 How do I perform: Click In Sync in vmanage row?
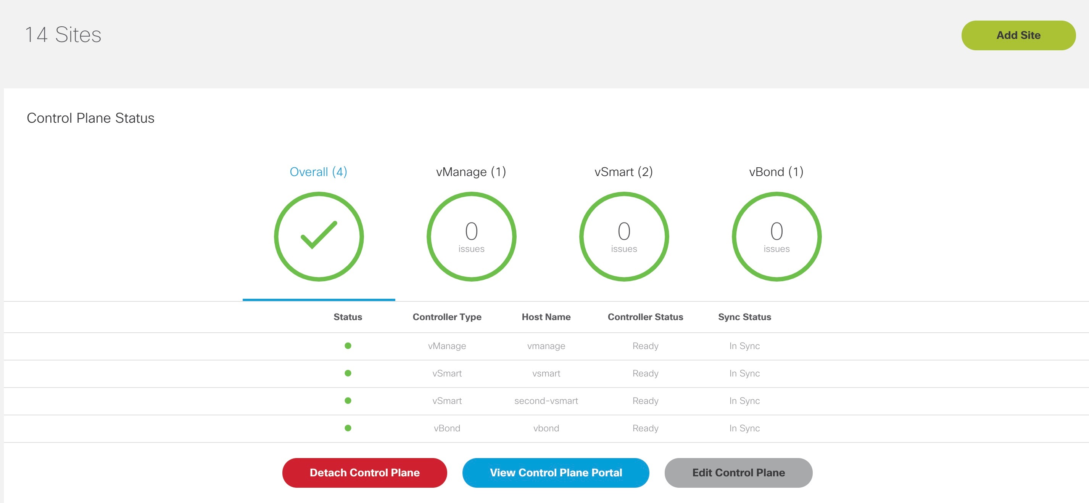coord(744,346)
